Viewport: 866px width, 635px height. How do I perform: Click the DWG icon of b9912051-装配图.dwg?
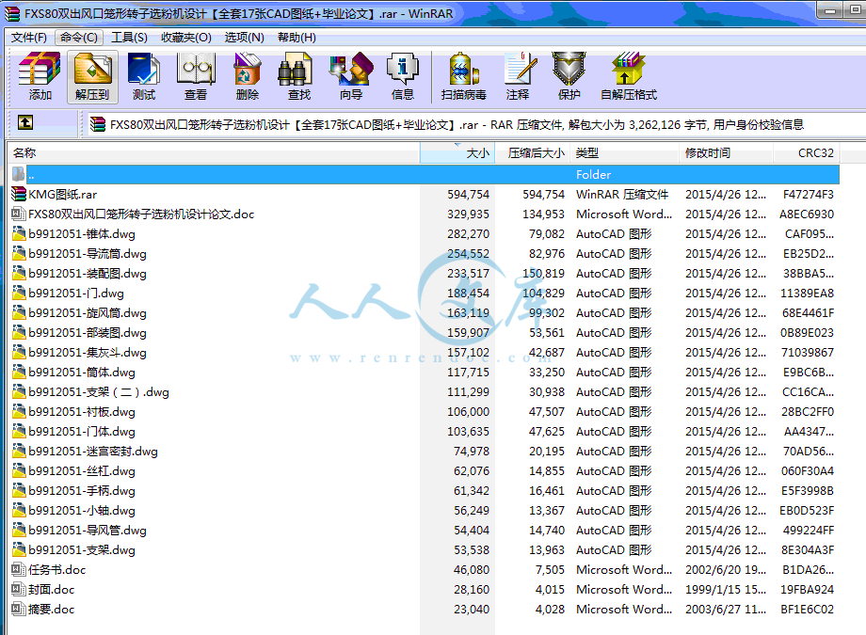pyautogui.click(x=19, y=274)
